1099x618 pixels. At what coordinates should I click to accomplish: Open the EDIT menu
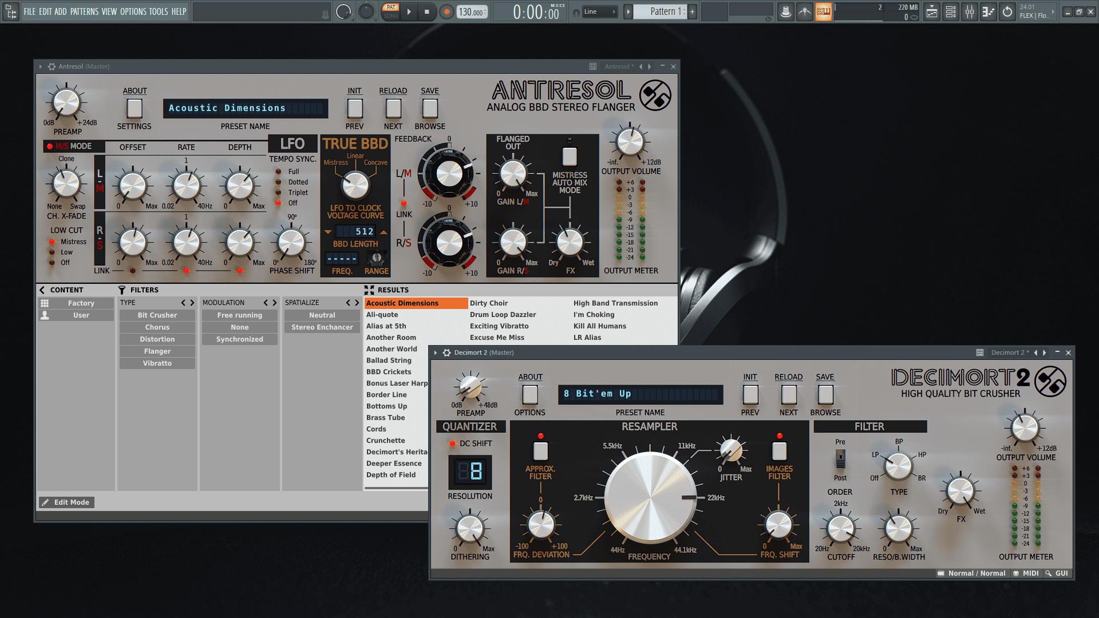[45, 11]
